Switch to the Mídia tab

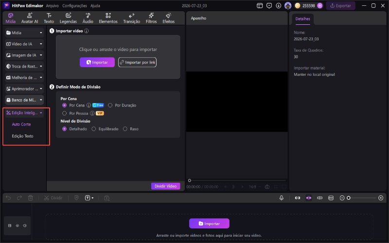click(11, 18)
